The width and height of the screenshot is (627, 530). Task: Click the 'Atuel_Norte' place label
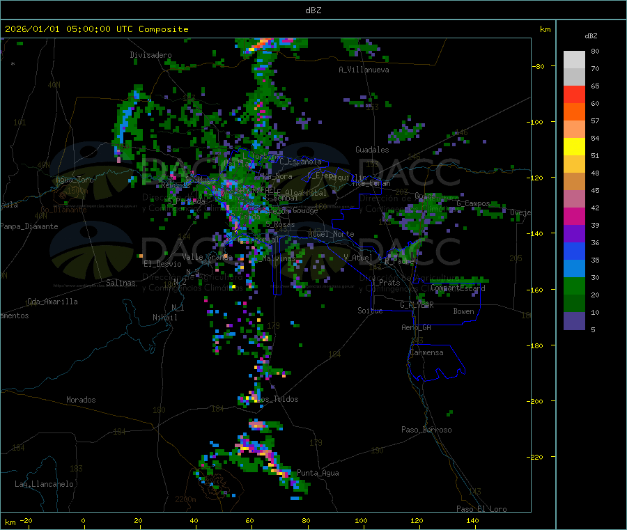tap(331, 234)
